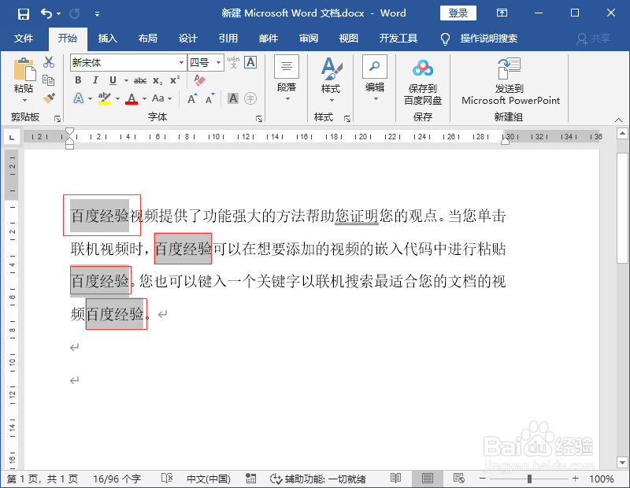630x488 pixels.
Task: Click the Text Effects A icon
Action: (79, 98)
